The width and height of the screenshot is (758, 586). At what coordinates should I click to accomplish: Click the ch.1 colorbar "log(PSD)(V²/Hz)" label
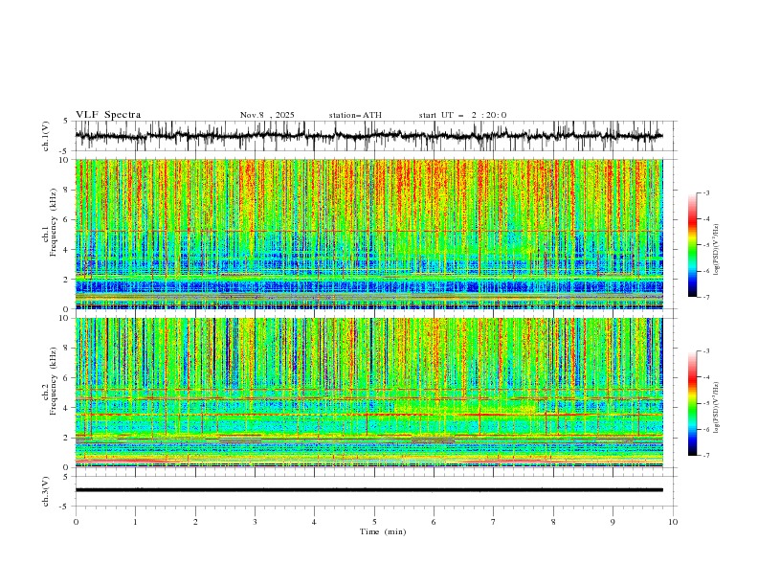[717, 249]
